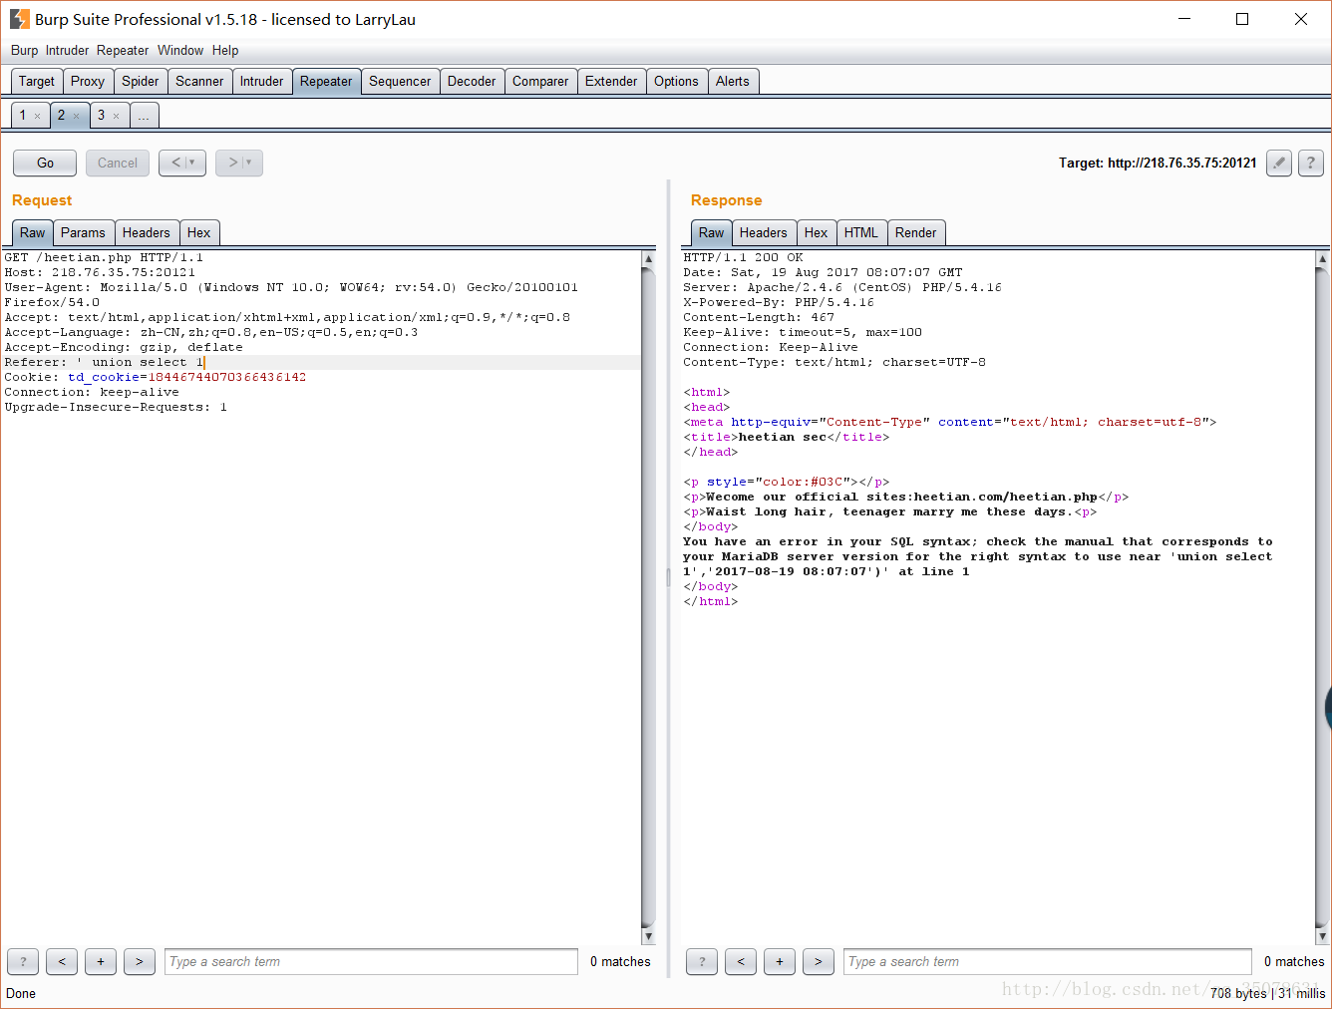Click response pane scrollbar up arrow
This screenshot has height=1009, width=1332.
pyautogui.click(x=1323, y=258)
